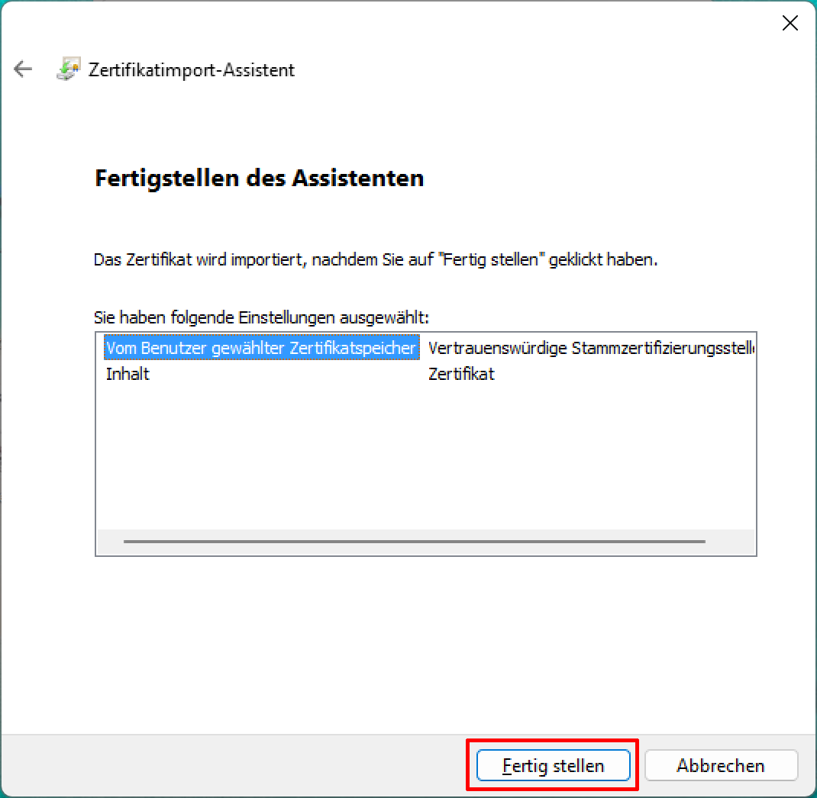Click the gray footer bar left of Fertig stellen
The width and height of the screenshot is (817, 798).
click(234, 765)
